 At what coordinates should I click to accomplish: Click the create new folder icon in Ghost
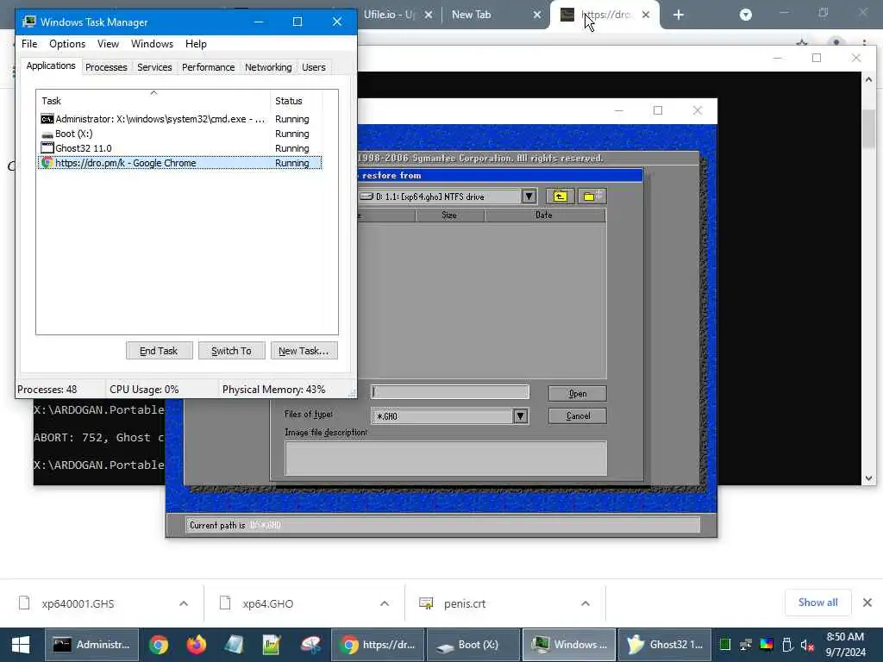592,196
